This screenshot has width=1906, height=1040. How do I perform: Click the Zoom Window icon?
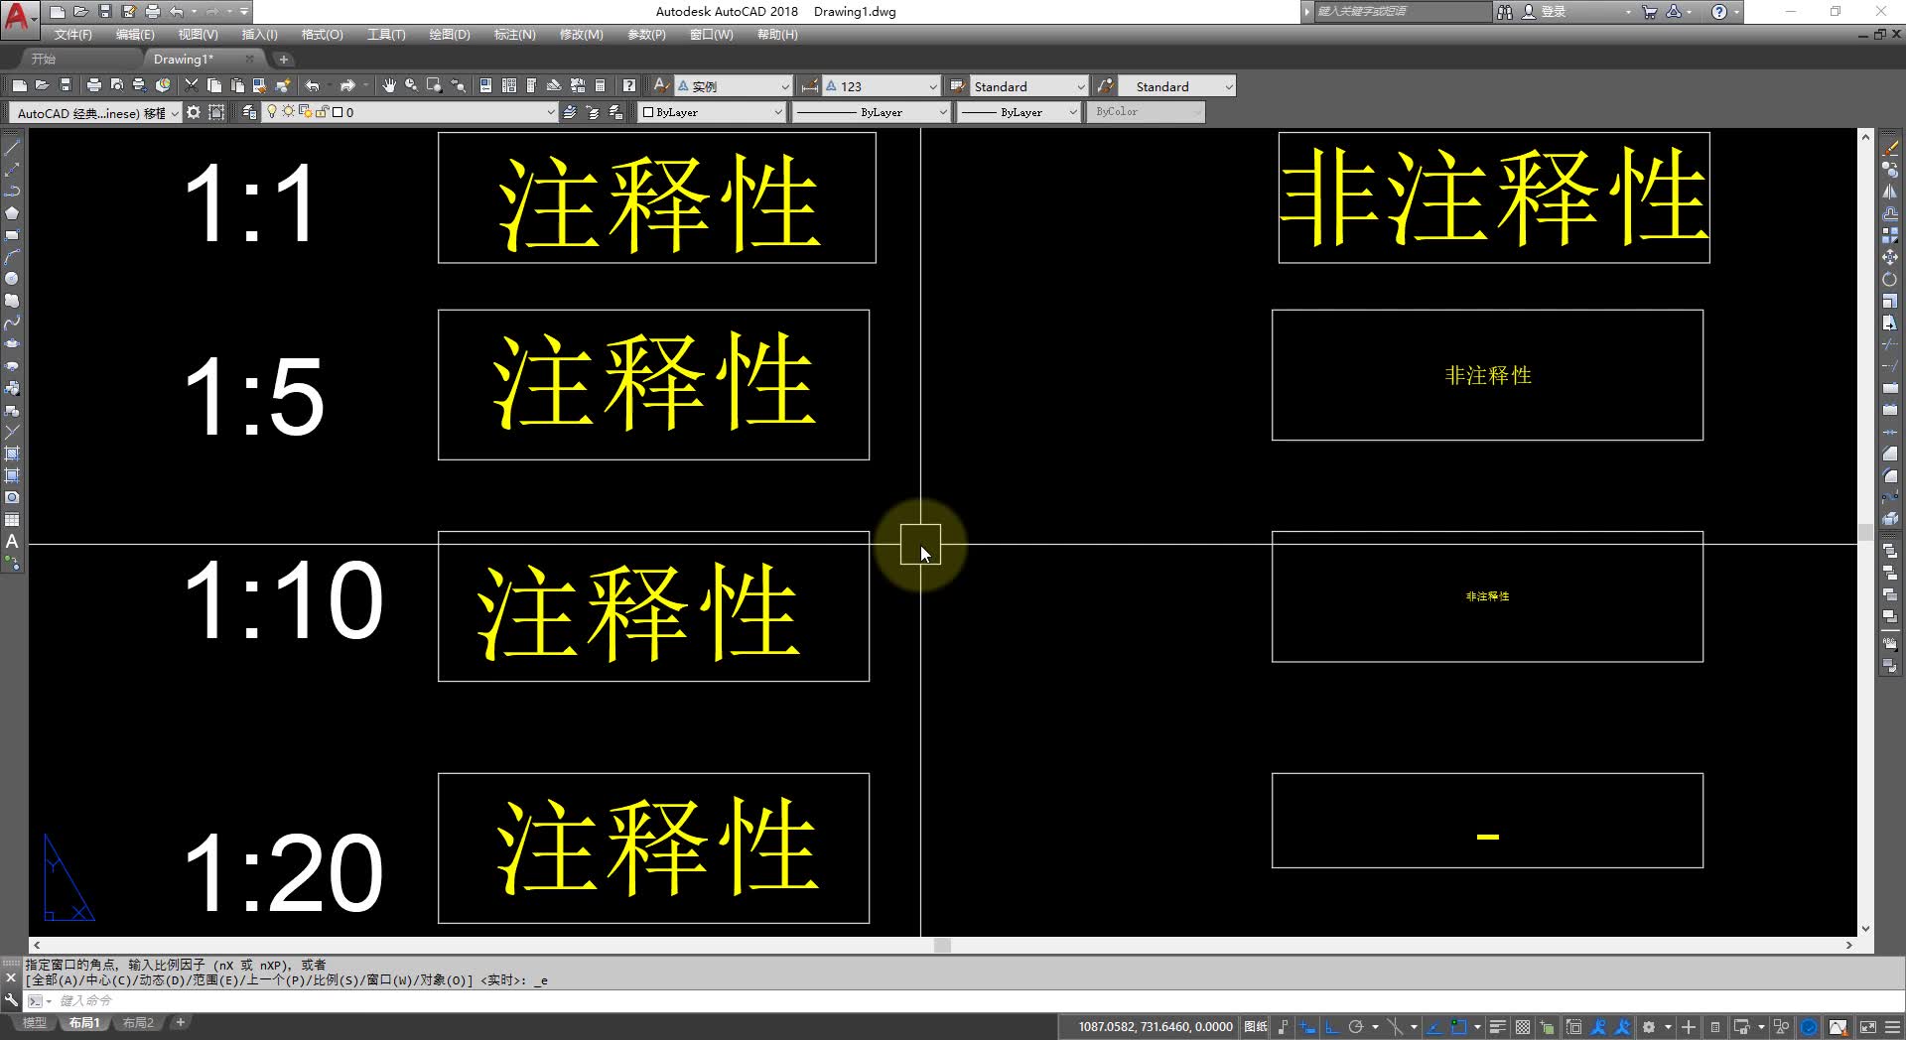pyautogui.click(x=434, y=86)
